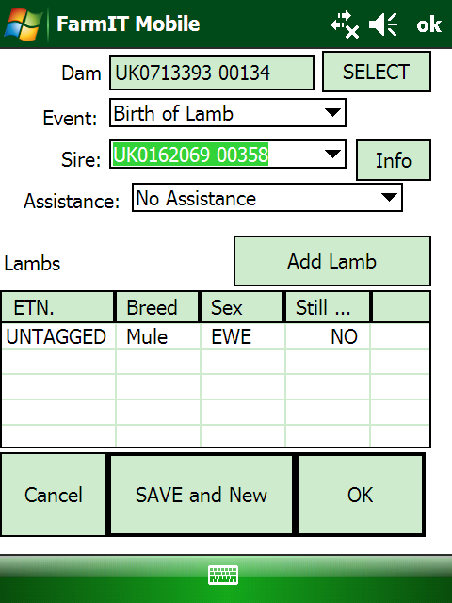
Task: Open the Sire dropdown arrow
Action: 332,155
